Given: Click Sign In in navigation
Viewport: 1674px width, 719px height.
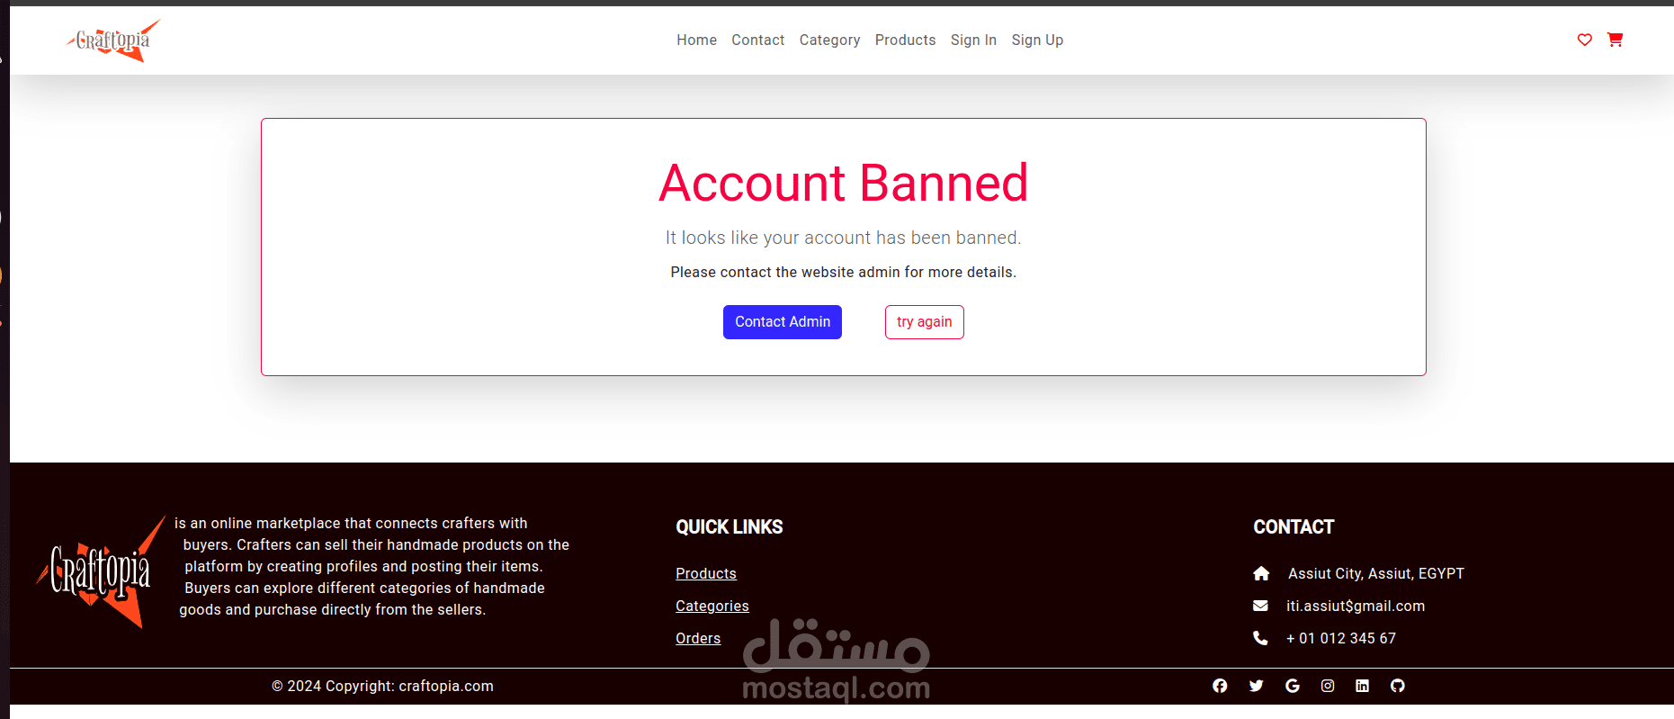Looking at the screenshot, I should click(x=973, y=40).
